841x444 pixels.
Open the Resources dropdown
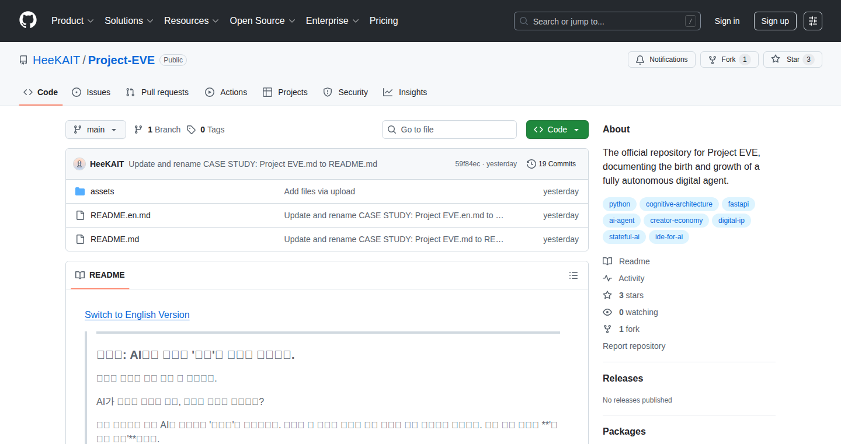click(x=192, y=20)
